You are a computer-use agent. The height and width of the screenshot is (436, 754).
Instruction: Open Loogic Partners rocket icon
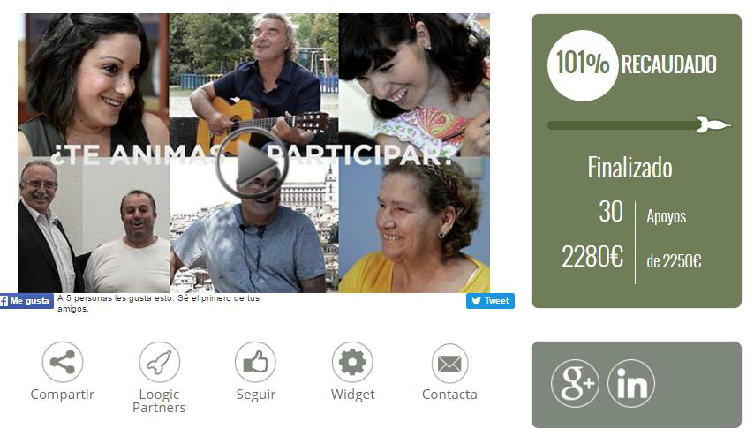click(x=160, y=362)
